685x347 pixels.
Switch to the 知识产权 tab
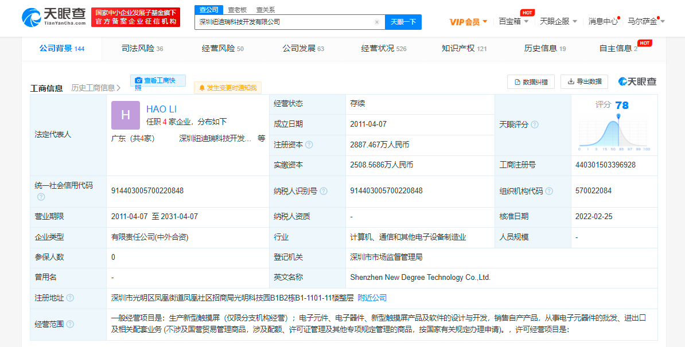coord(464,49)
